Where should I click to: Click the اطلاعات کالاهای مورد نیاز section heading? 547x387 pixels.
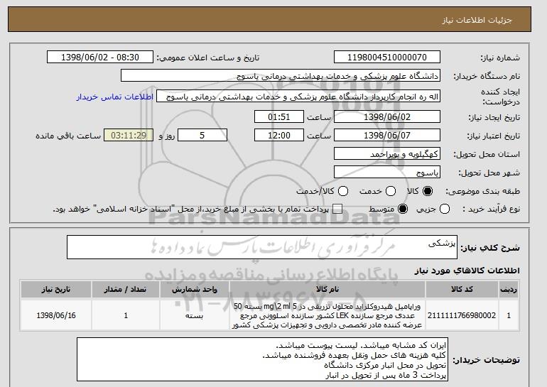tap(467, 271)
